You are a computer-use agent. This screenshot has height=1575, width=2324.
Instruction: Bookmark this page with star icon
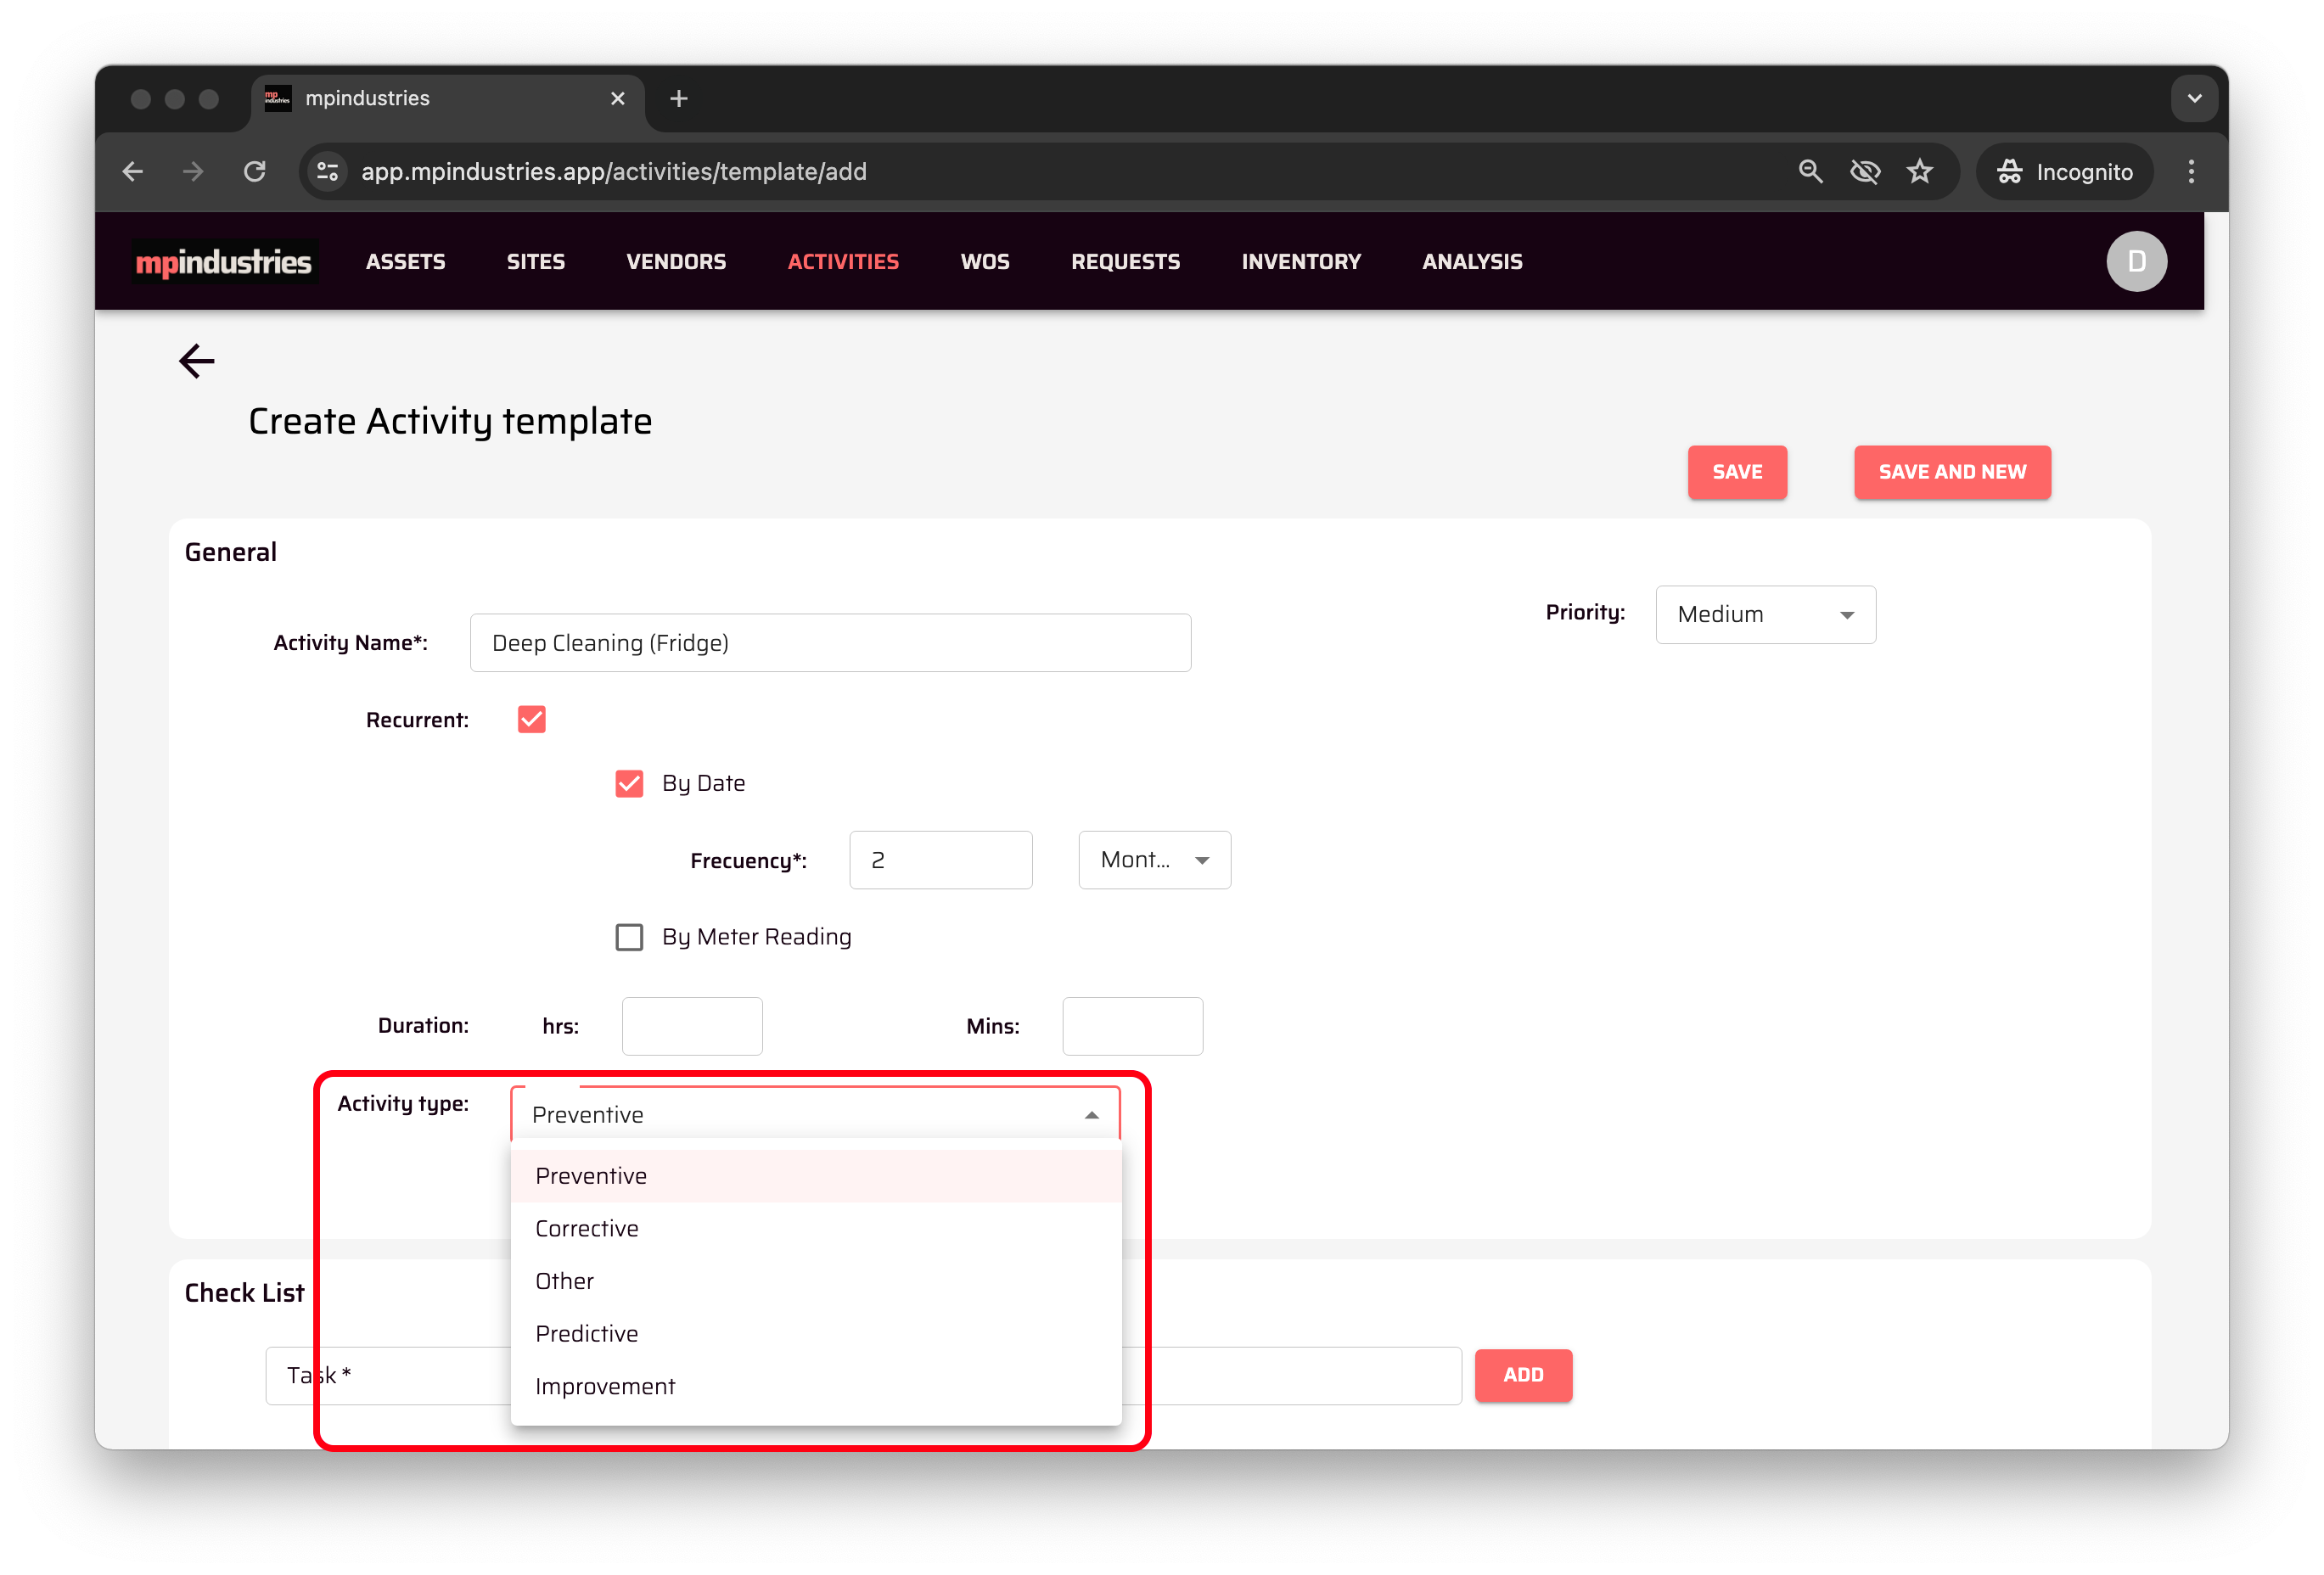coord(1918,172)
